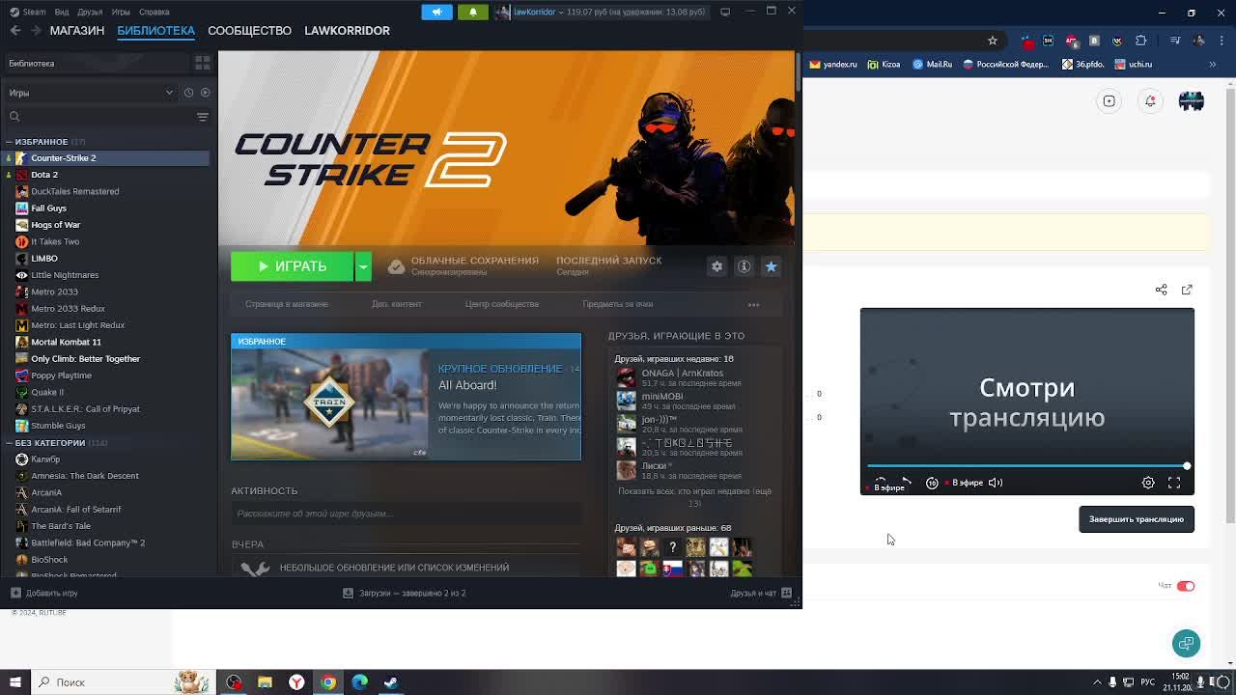The image size is (1236, 695).
Task: Open Rutube profile avatar
Action: pyautogui.click(x=1192, y=100)
